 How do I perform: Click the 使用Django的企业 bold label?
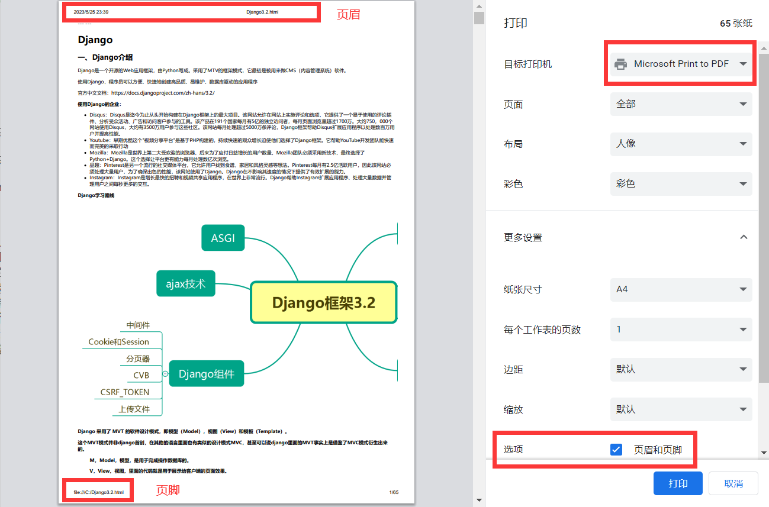tap(99, 104)
